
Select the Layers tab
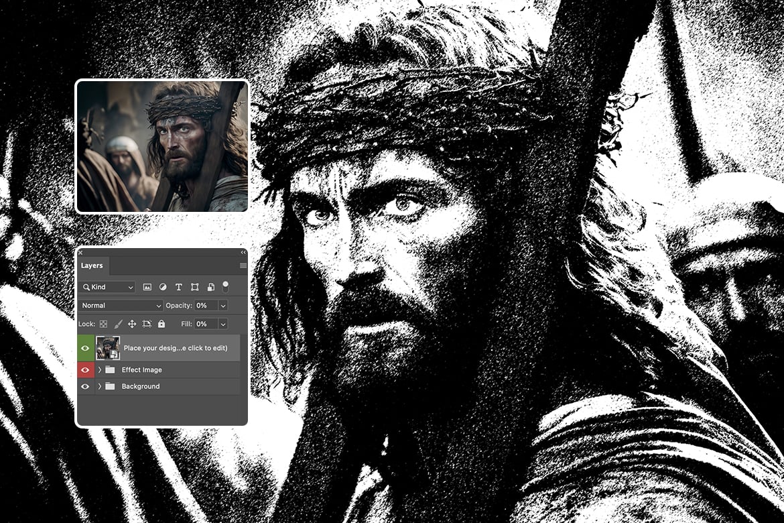point(92,266)
